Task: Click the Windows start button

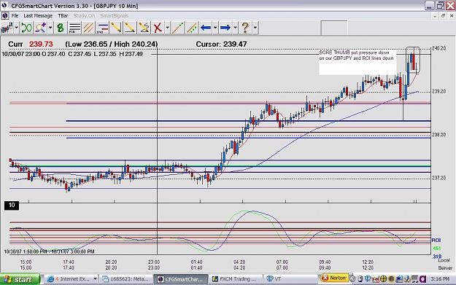Action: (x=20, y=279)
